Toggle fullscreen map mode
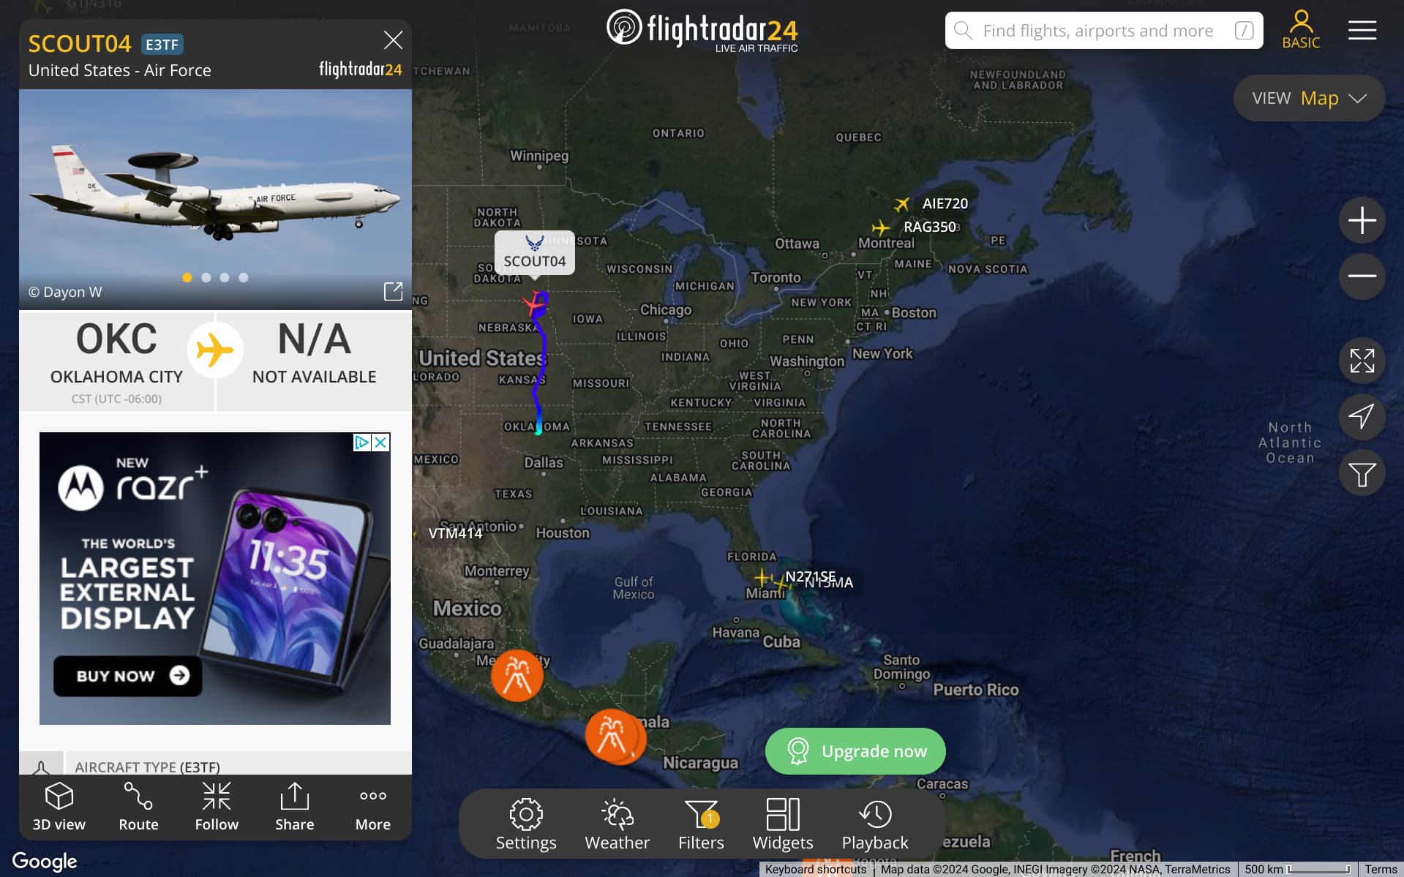Image resolution: width=1404 pixels, height=877 pixels. (1362, 361)
